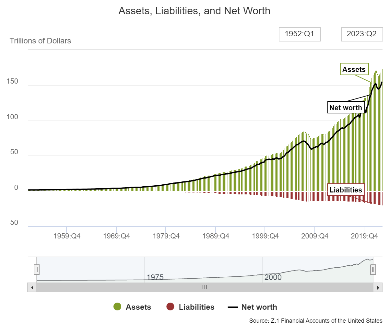
Task: Click the scrollbar right arrow
Action: (378, 287)
